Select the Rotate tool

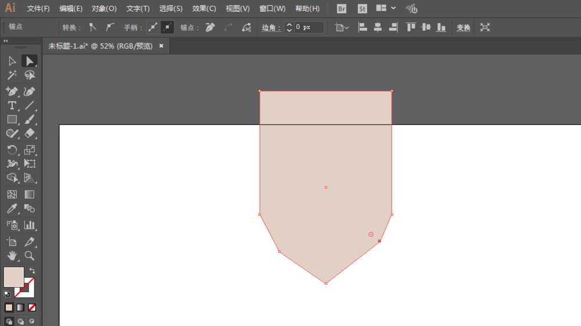coord(12,150)
